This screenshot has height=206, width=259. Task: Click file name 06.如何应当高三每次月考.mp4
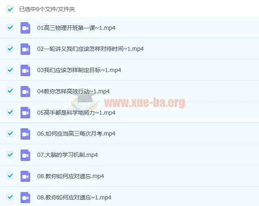point(76,134)
